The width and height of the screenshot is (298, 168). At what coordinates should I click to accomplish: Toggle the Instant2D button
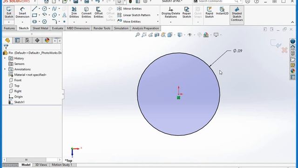[222, 11]
